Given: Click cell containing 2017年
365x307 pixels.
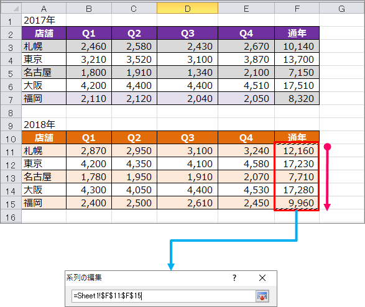Looking at the screenshot, I should (44, 20).
